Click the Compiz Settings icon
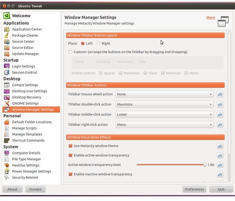 [7, 85]
